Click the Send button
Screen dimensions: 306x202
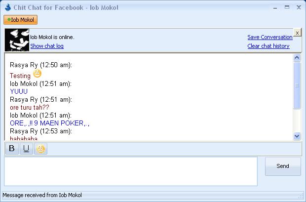[283, 166]
